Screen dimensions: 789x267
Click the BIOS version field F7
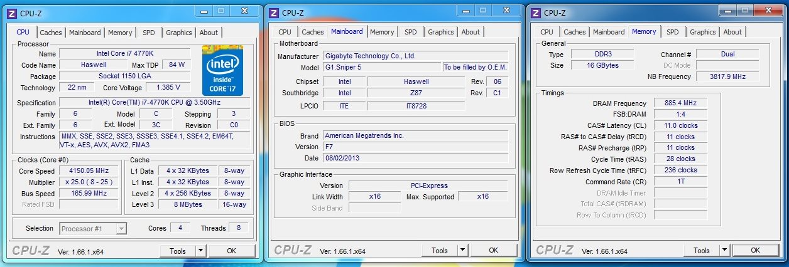coord(415,147)
